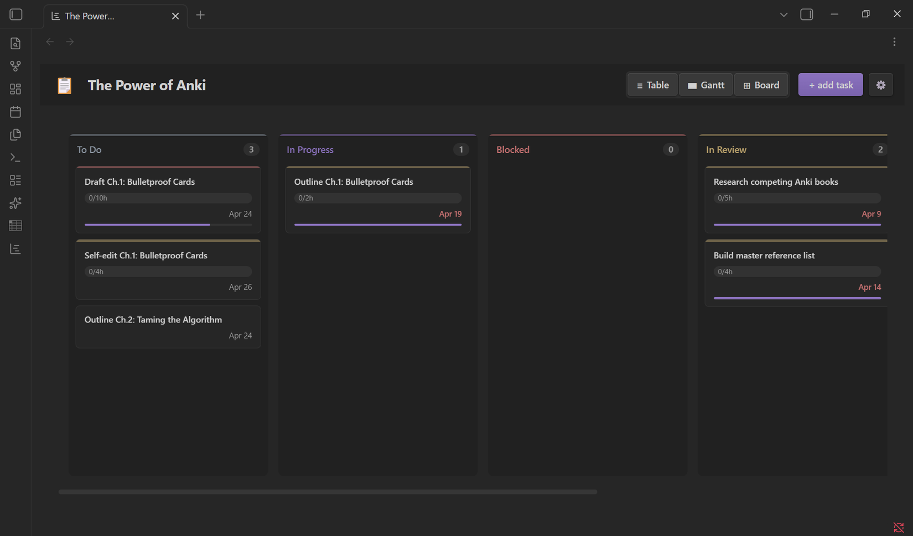Image resolution: width=913 pixels, height=536 pixels.
Task: Click "Apr 24" date on Draft Ch.1 card
Action: tap(240, 214)
